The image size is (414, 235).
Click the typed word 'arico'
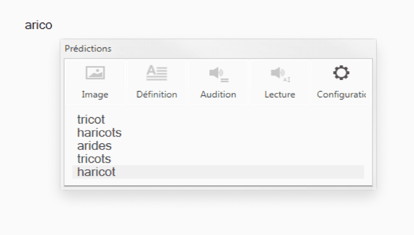(39, 26)
